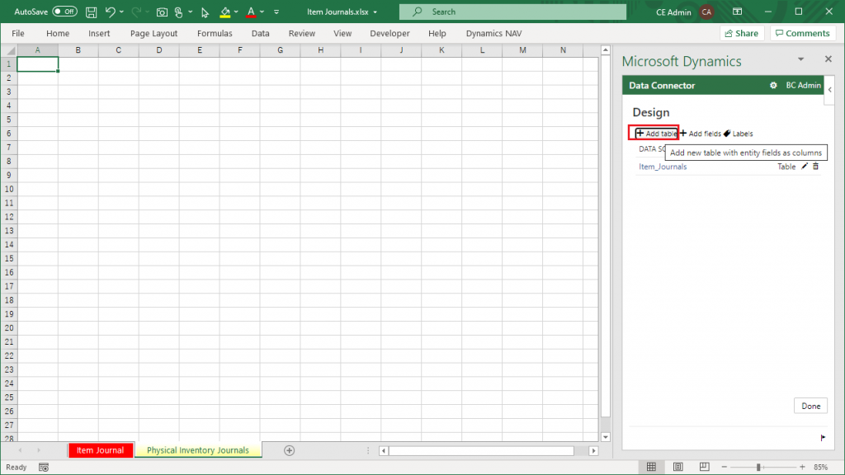Customize Quick Access Toolbar dropdown
Viewport: 845px width, 475px height.
pos(276,12)
